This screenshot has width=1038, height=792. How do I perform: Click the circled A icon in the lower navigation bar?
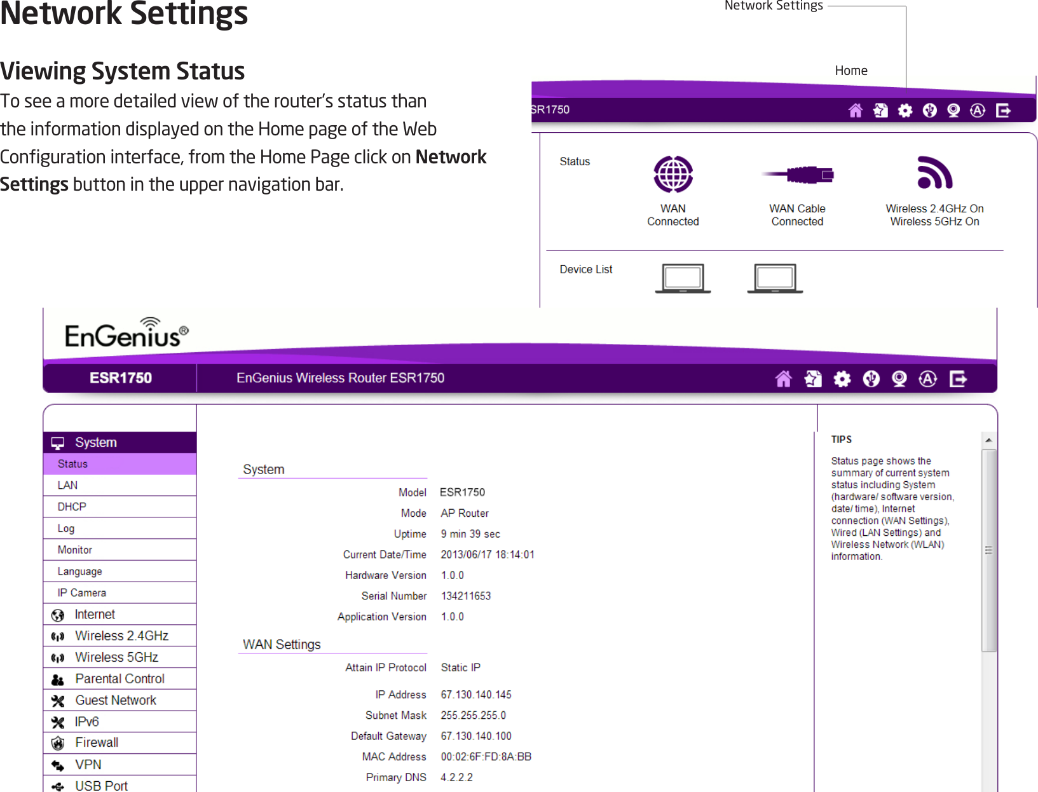click(928, 379)
